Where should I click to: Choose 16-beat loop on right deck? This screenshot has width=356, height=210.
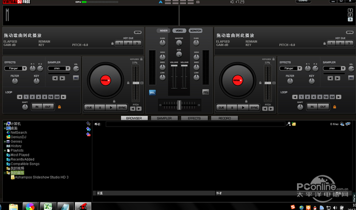tap(326, 97)
